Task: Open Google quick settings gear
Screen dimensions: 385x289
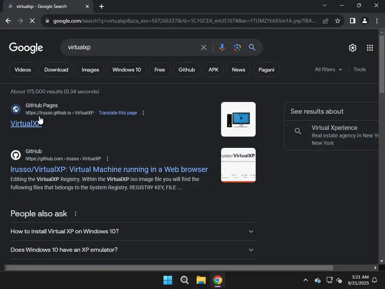Action: (353, 48)
